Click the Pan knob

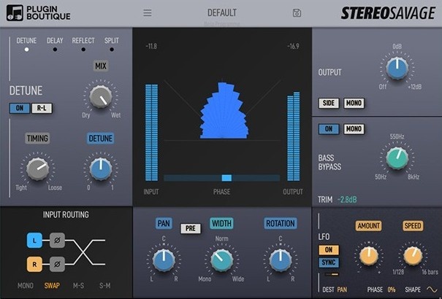pyautogui.click(x=164, y=260)
